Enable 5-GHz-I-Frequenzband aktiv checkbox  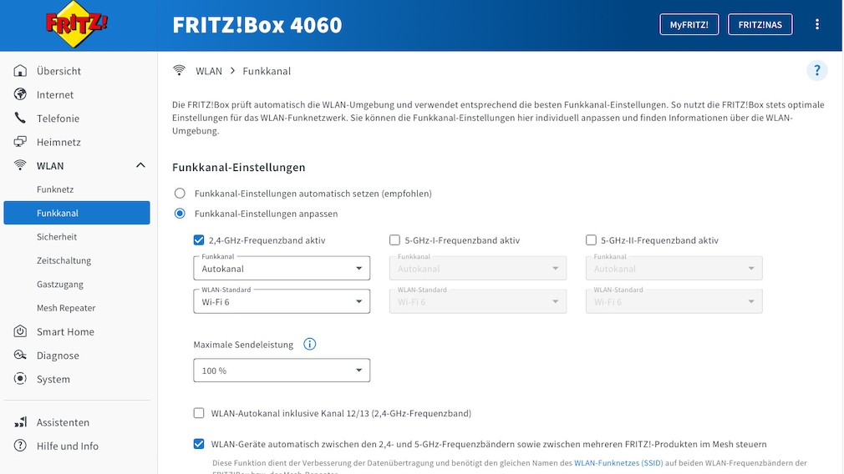point(394,240)
